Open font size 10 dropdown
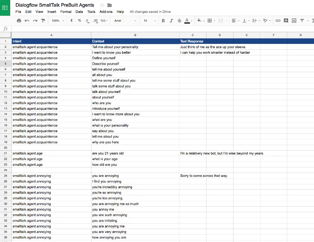This screenshot has width=314, height=242. point(150,21)
